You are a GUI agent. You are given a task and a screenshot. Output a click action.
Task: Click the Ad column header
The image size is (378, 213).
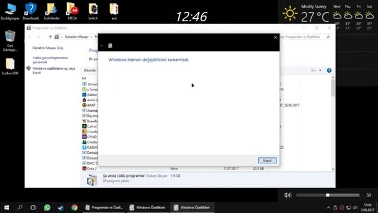tap(84, 78)
